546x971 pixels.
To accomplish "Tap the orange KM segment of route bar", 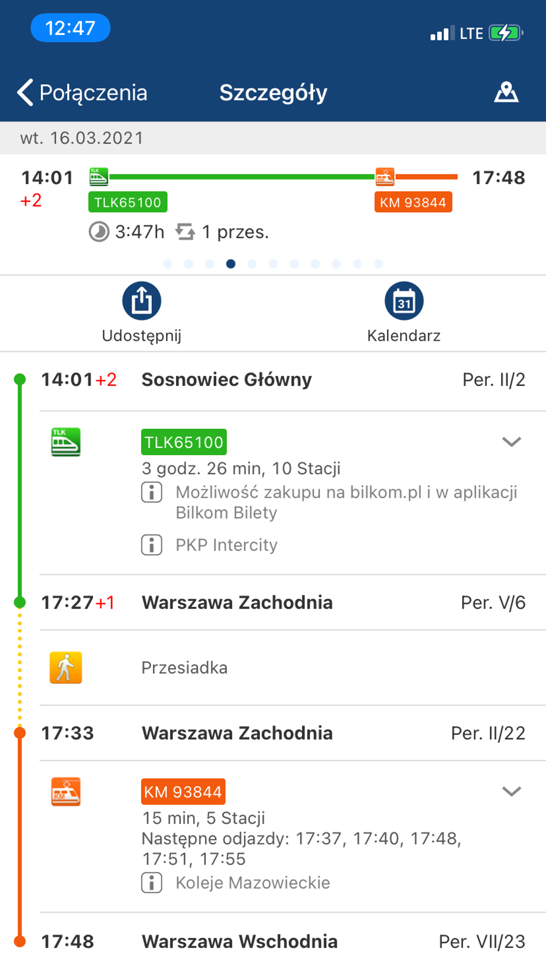I will (426, 177).
